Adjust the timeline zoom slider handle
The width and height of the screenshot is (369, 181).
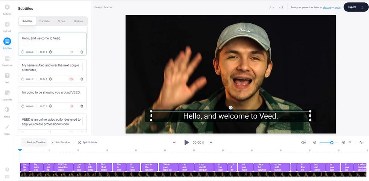(x=332, y=143)
